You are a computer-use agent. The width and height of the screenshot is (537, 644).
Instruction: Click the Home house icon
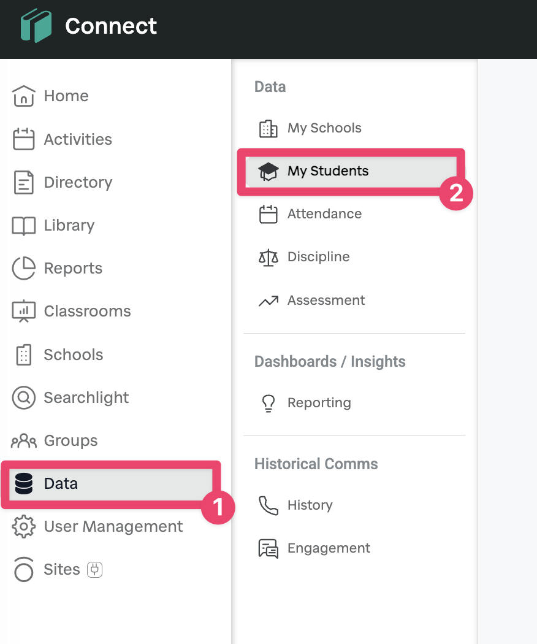pos(24,96)
